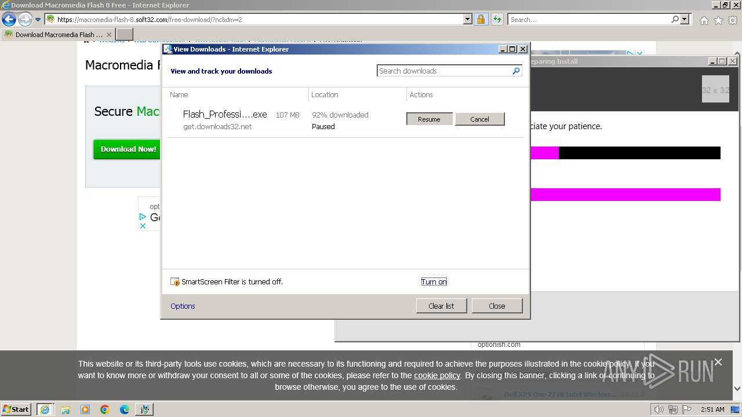Image resolution: width=742 pixels, height=417 pixels.
Task: Click the volume speaker tray icon
Action: (x=659, y=409)
